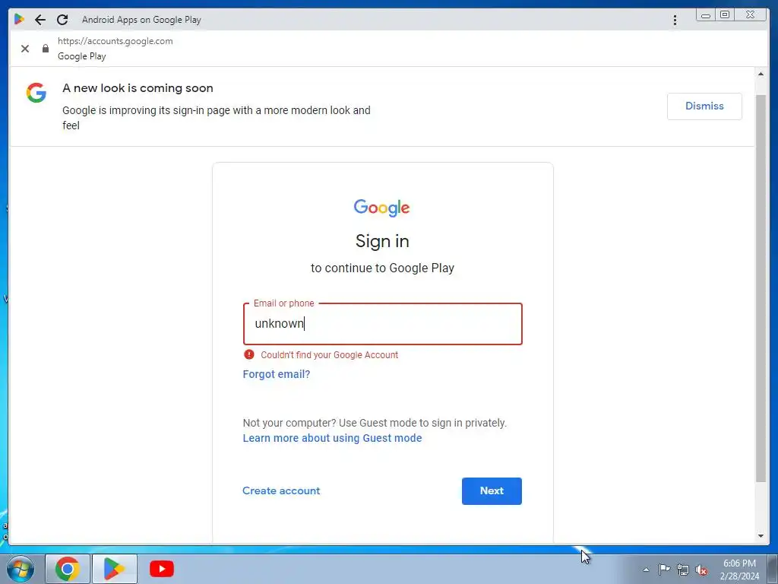Image resolution: width=778 pixels, height=584 pixels.
Task: Launch YouTube from the taskbar
Action: point(162,569)
